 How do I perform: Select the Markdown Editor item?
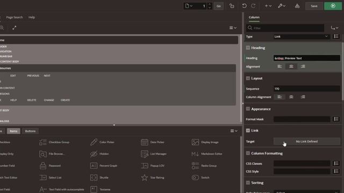pyautogui.click(x=206, y=154)
